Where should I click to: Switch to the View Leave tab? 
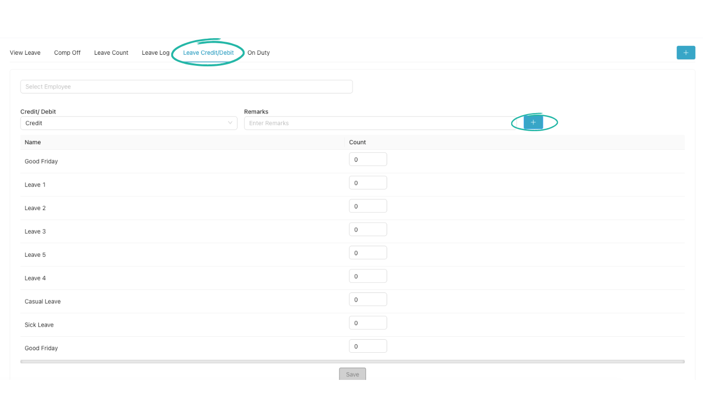click(x=25, y=52)
